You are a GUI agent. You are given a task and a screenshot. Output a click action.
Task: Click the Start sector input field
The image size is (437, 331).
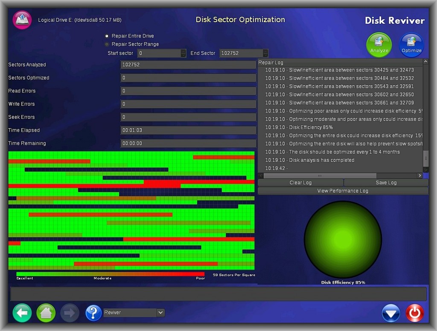pyautogui.click(x=159, y=53)
